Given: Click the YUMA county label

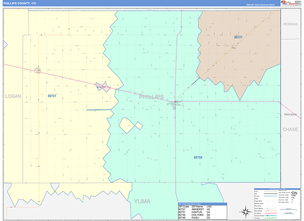Looking at the screenshot, I should point(142,201).
